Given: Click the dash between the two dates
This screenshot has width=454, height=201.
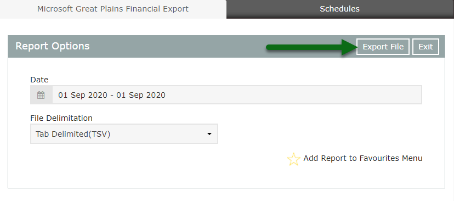Looking at the screenshot, I should (x=112, y=96).
